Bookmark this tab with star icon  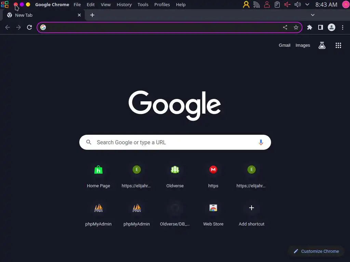click(296, 27)
